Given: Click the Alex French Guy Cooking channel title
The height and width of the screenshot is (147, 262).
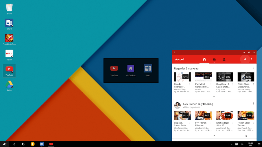Looking at the screenshot, I should click(x=198, y=104).
